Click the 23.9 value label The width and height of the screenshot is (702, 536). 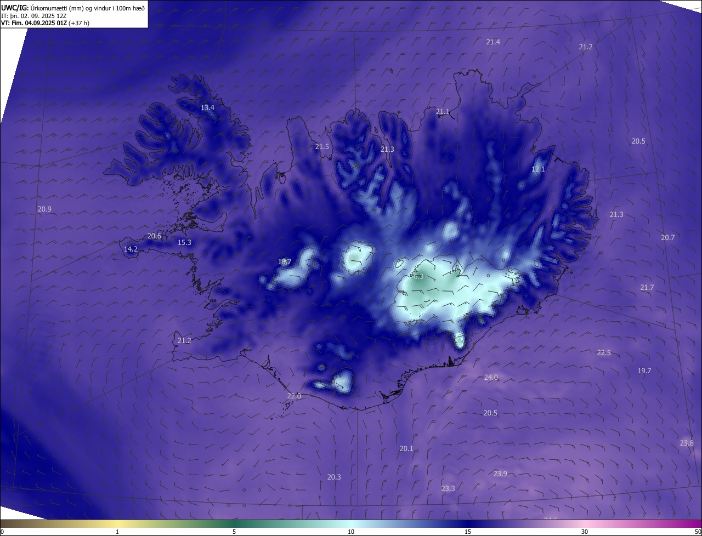pos(500,474)
